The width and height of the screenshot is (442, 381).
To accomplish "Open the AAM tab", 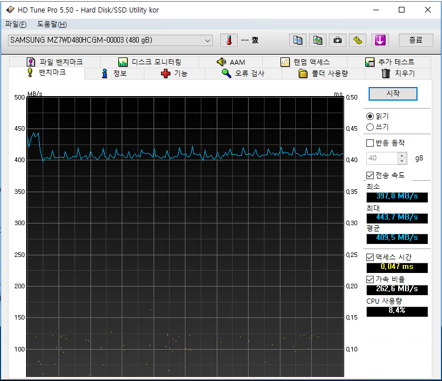I will coord(230,62).
